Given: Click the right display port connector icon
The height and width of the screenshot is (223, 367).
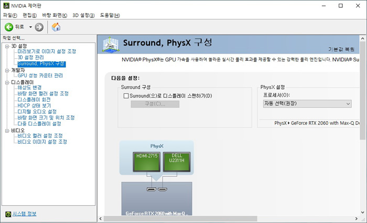Looking at the screenshot, I should point(163,189).
